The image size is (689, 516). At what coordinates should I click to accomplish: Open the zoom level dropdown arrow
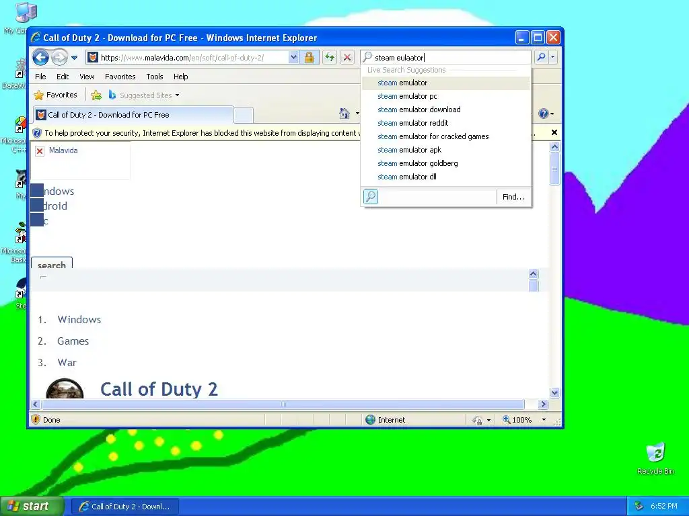[544, 420]
